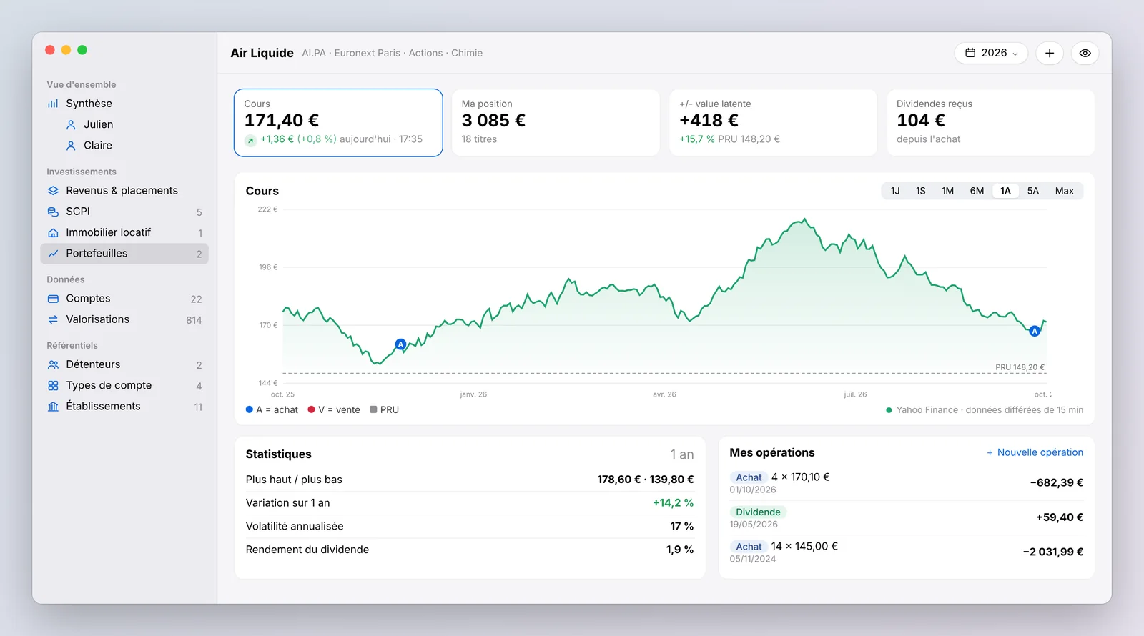
Task: Click the Air Liquide title
Action: (262, 53)
